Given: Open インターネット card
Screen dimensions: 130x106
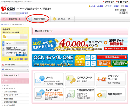Looking at the screenshot, I should click(49, 94).
